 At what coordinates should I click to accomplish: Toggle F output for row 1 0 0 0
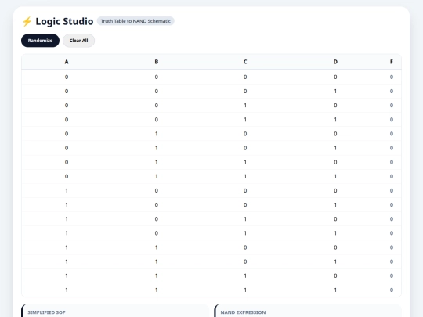click(x=391, y=190)
